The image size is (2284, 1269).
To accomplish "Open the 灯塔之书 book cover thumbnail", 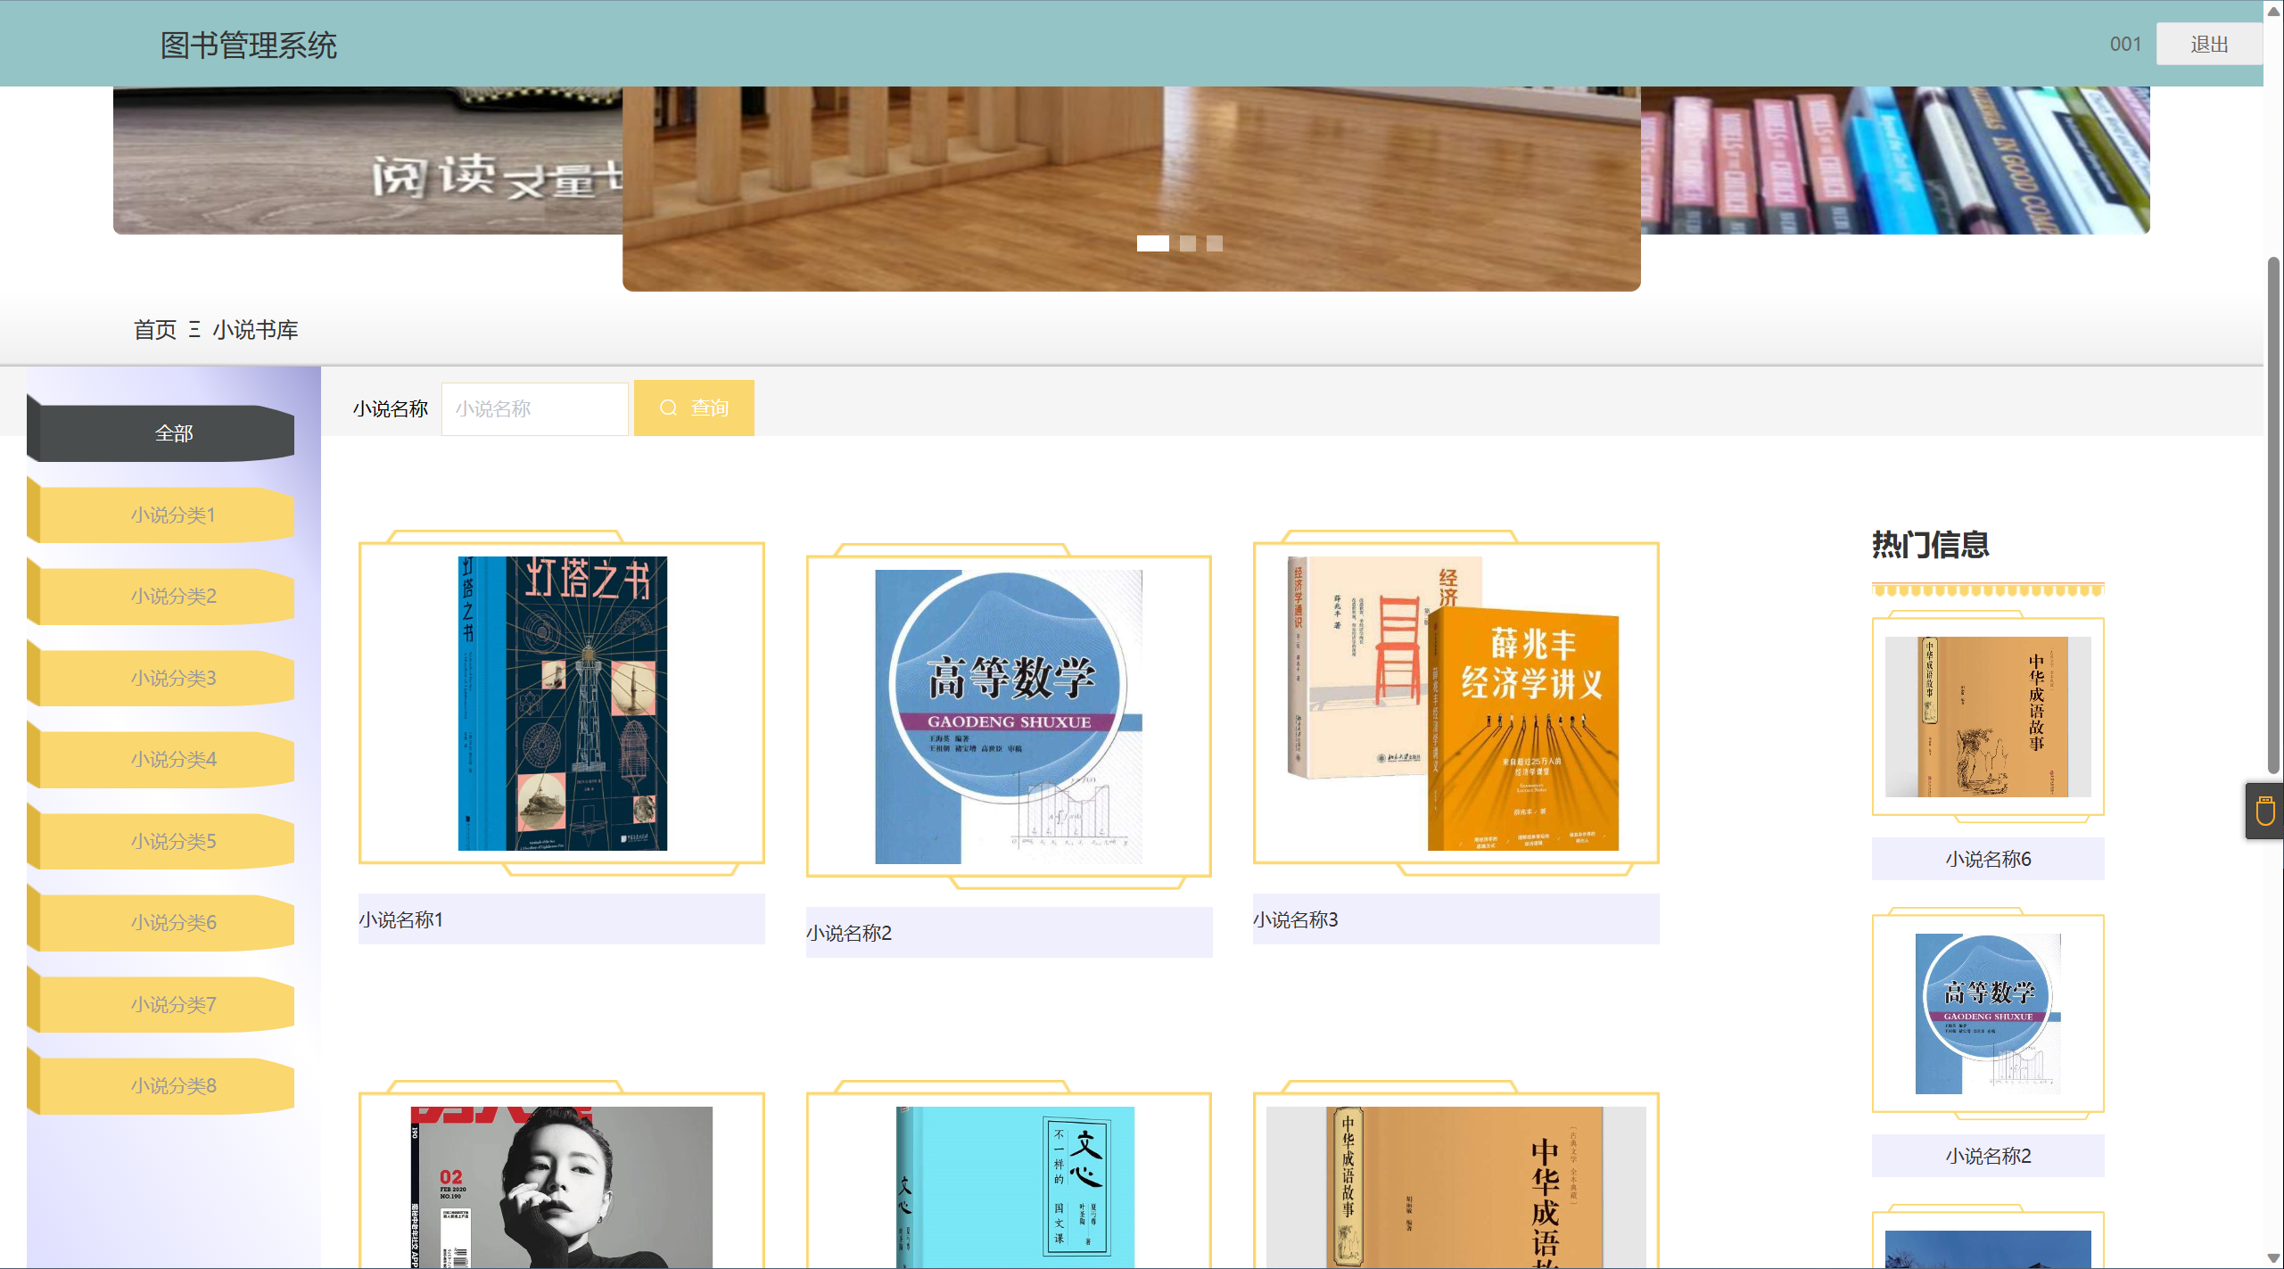I will (562, 703).
